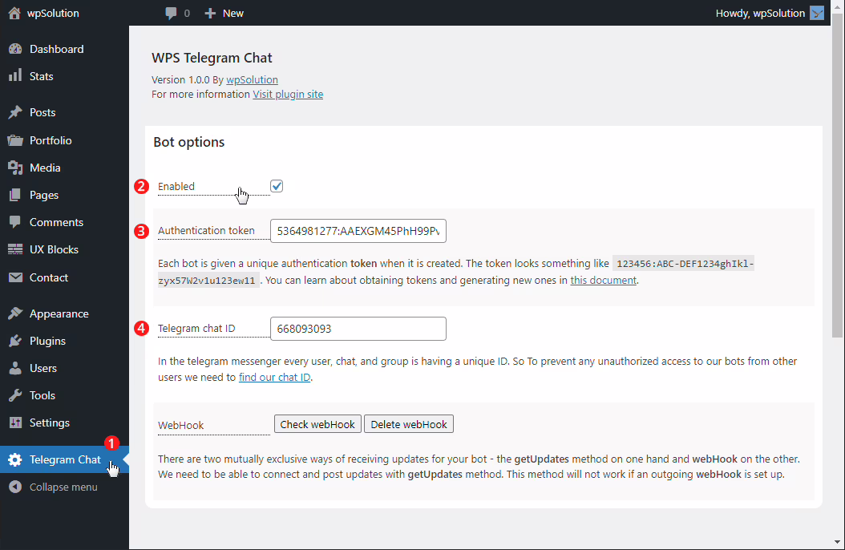Viewport: 845px width, 550px height.
Task: Click the Contact envelope icon
Action: point(15,277)
